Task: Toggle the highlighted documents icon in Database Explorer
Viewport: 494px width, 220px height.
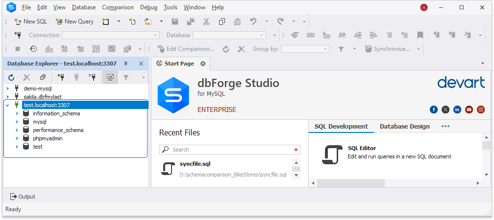Action: pyautogui.click(x=110, y=77)
